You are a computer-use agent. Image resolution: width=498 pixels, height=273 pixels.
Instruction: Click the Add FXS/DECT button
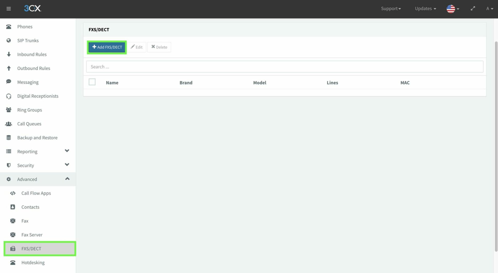(x=107, y=47)
